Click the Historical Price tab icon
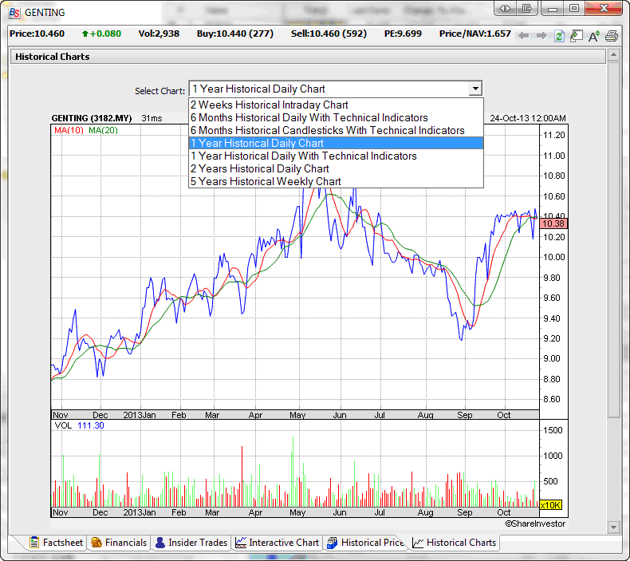630x561 pixels. 333,543
